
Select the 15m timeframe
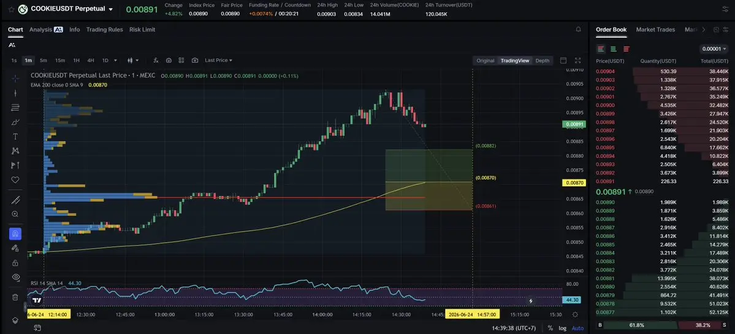60,61
